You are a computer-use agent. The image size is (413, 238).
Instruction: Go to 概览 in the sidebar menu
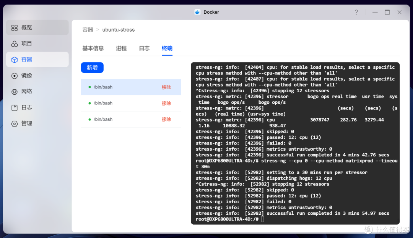pos(37,27)
